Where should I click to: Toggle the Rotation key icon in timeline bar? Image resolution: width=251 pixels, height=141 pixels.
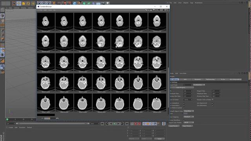pyautogui.click(x=152, y=124)
